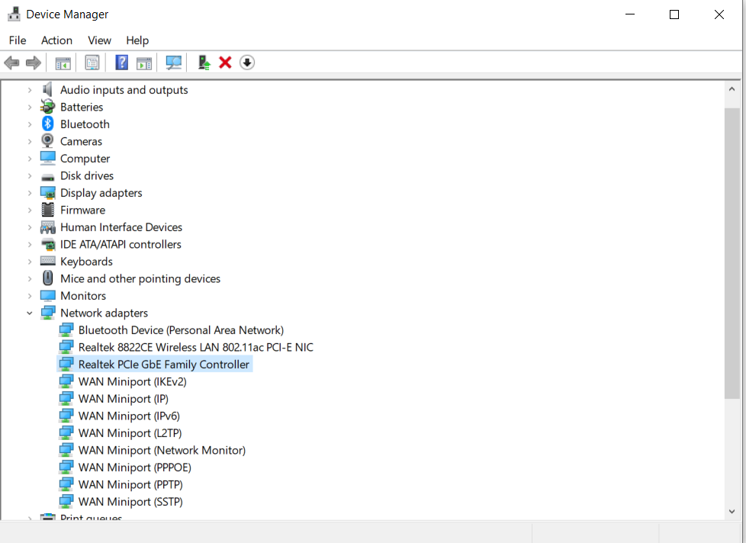The width and height of the screenshot is (746, 543).
Task: Select WAN Miniport (L2TP)
Action: coord(130,432)
